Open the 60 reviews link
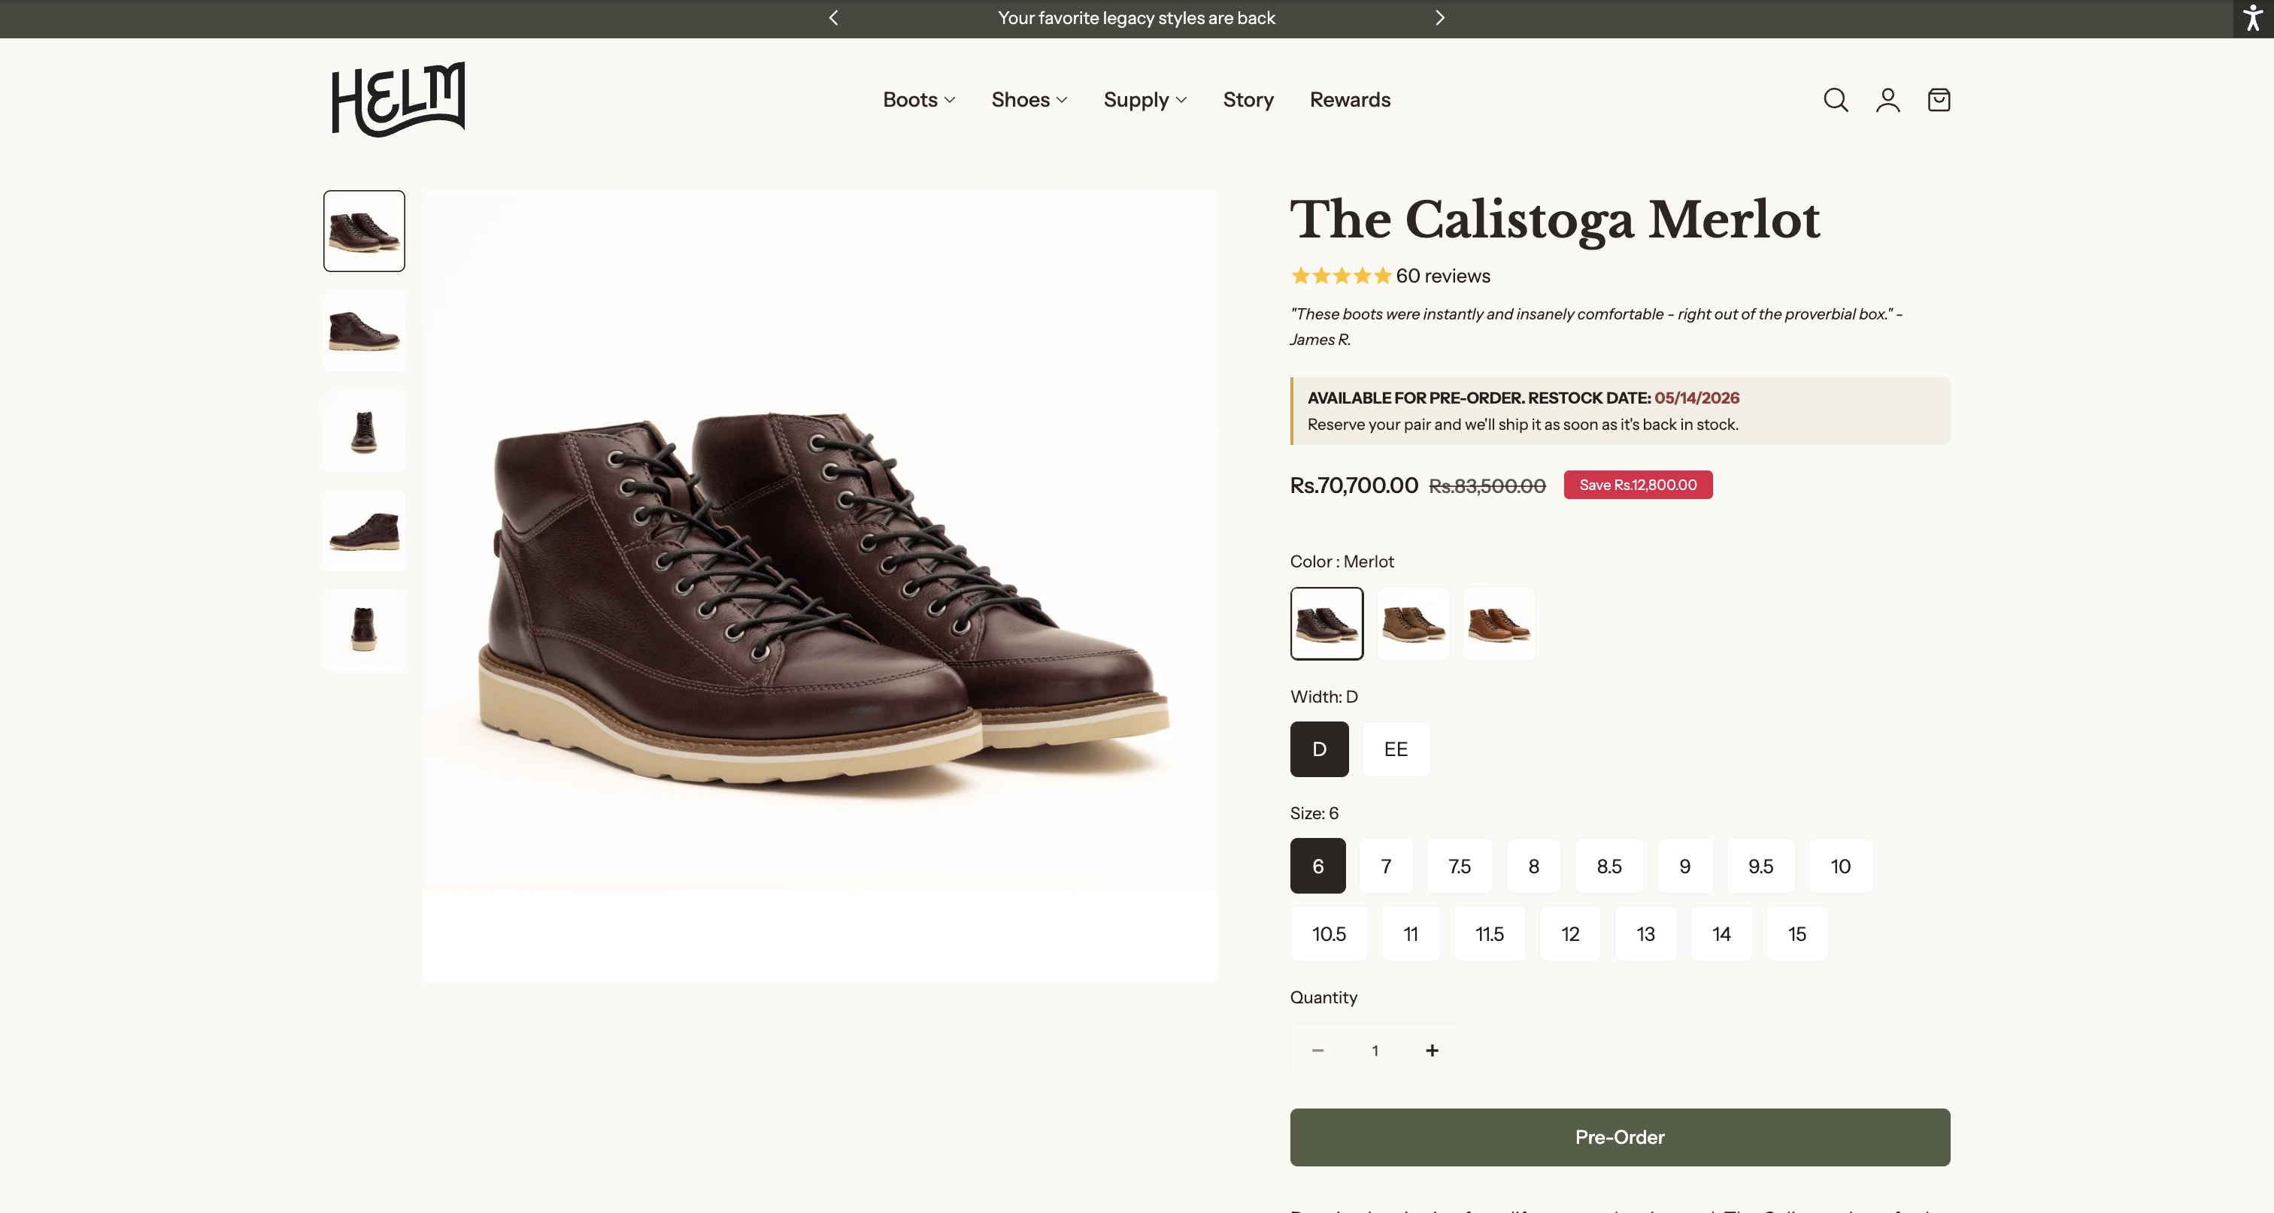Viewport: 2274px width, 1213px height. pyautogui.click(x=1442, y=276)
